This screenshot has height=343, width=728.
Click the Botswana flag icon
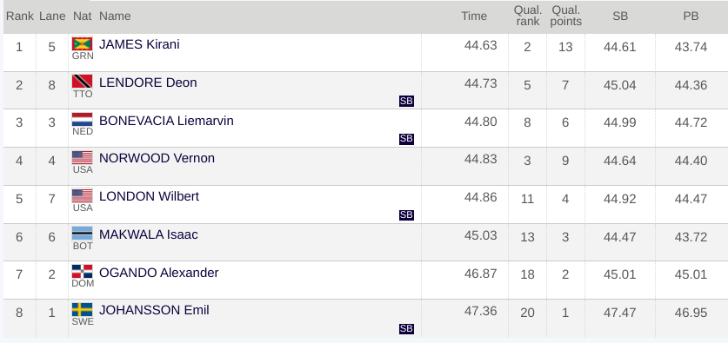[x=82, y=234]
